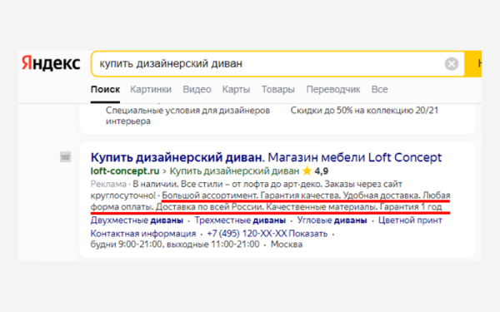Click ad text 'В наличии. Все стили'
Screen dimensions: 500x312
coord(177,184)
